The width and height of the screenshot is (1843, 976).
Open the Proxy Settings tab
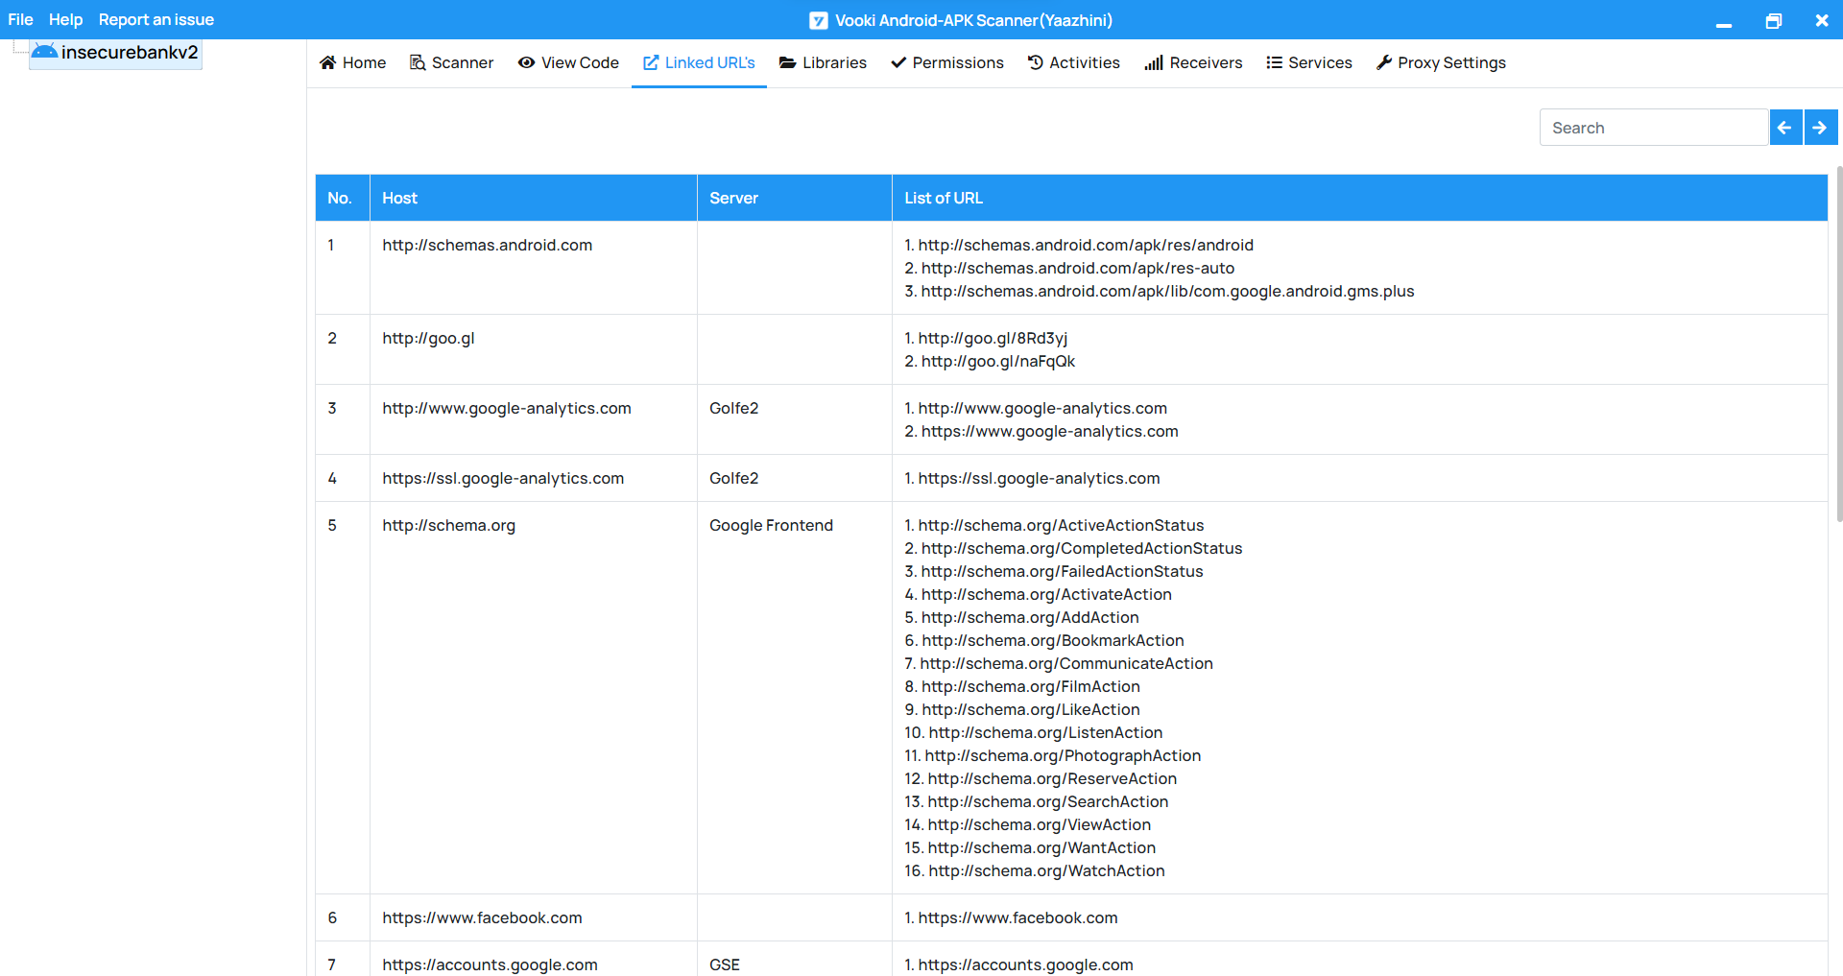click(x=1441, y=62)
